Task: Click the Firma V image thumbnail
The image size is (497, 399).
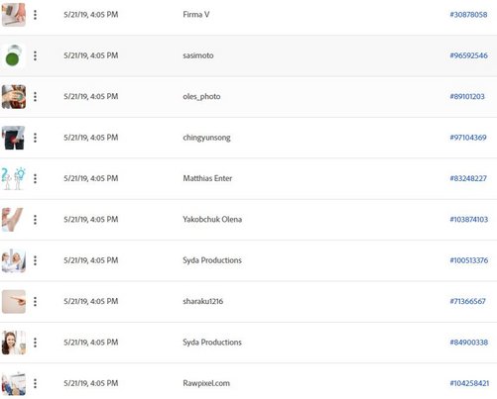Action: click(14, 15)
